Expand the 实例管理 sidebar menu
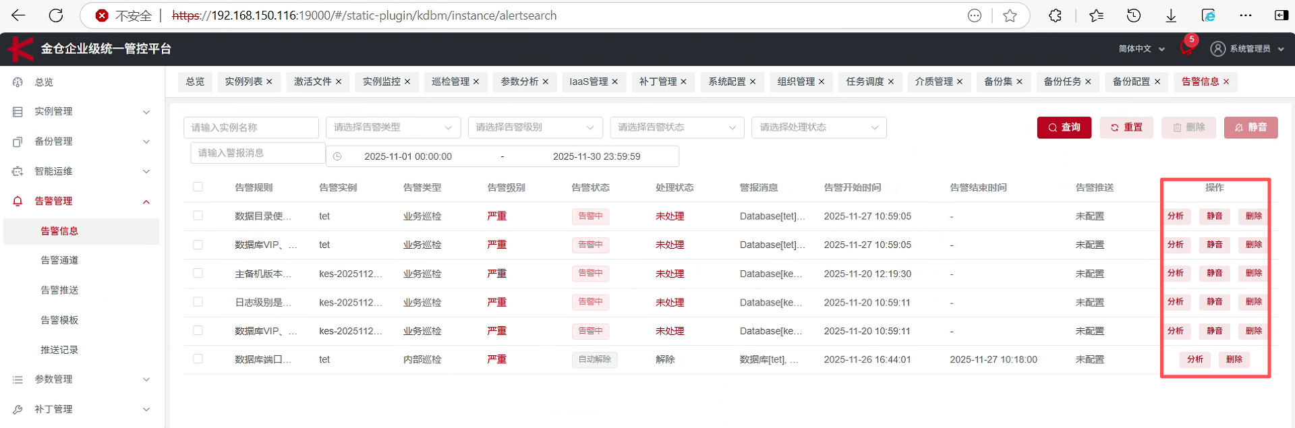Screen dimensions: 1295x428 [81, 112]
